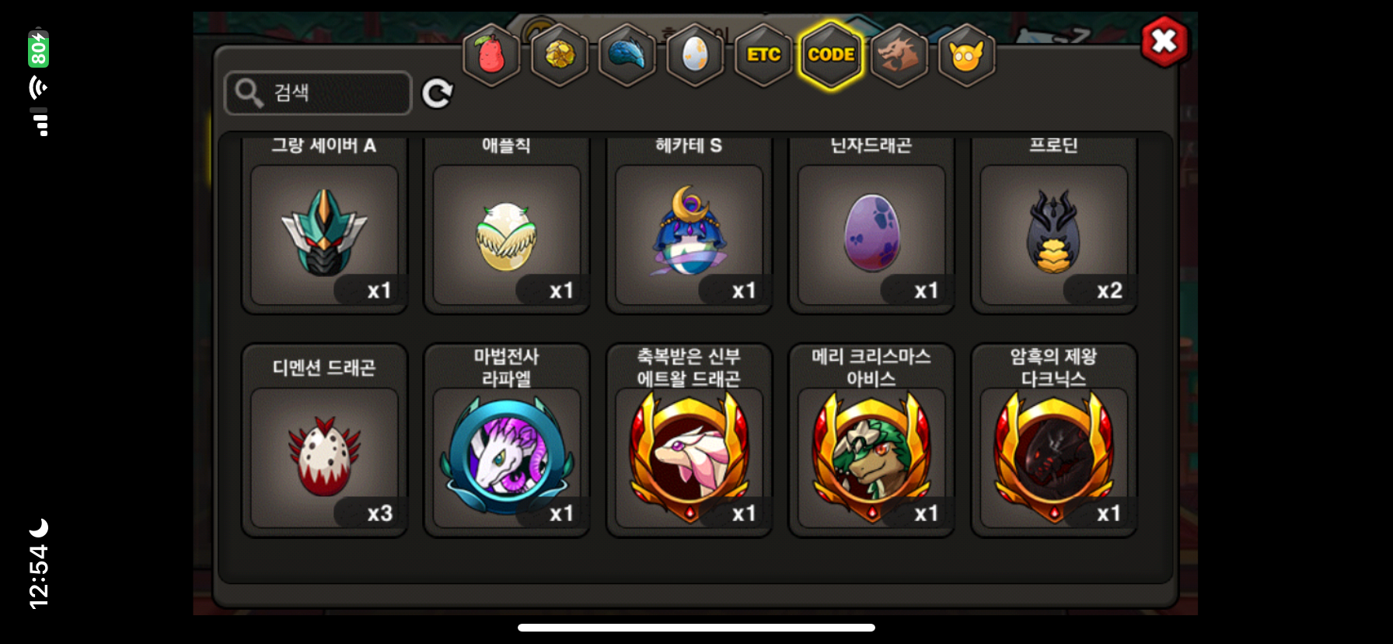The width and height of the screenshot is (1393, 644).
Task: Select the 마법전사 라파엘 dragon badge
Action: (507, 441)
